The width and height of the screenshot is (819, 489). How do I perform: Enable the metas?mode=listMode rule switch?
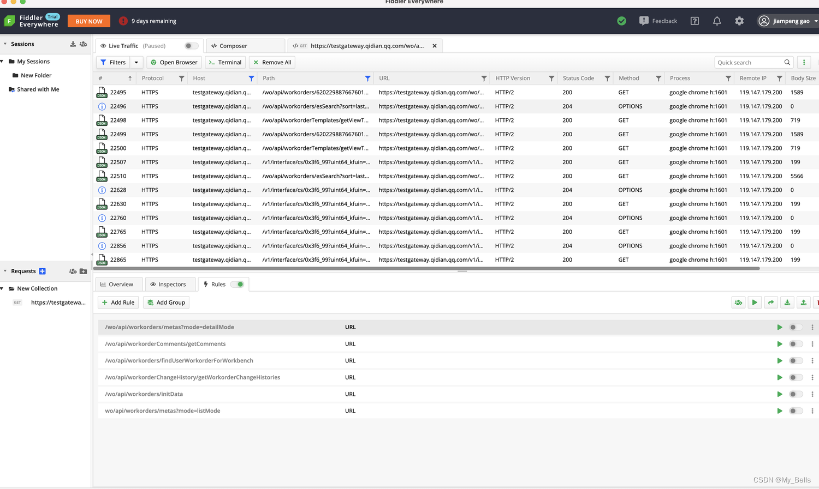pos(796,411)
